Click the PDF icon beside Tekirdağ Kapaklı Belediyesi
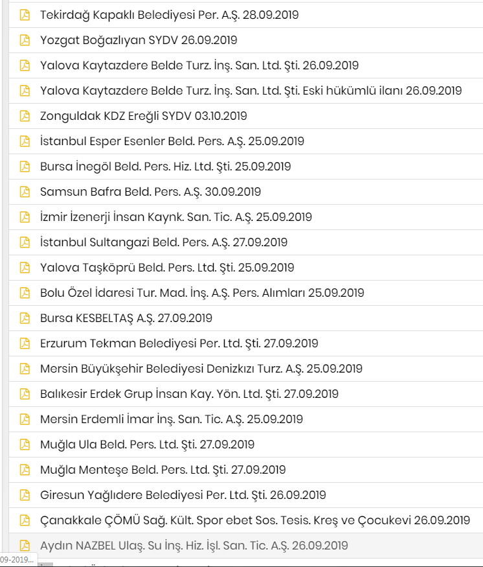483x567 pixels. click(25, 15)
